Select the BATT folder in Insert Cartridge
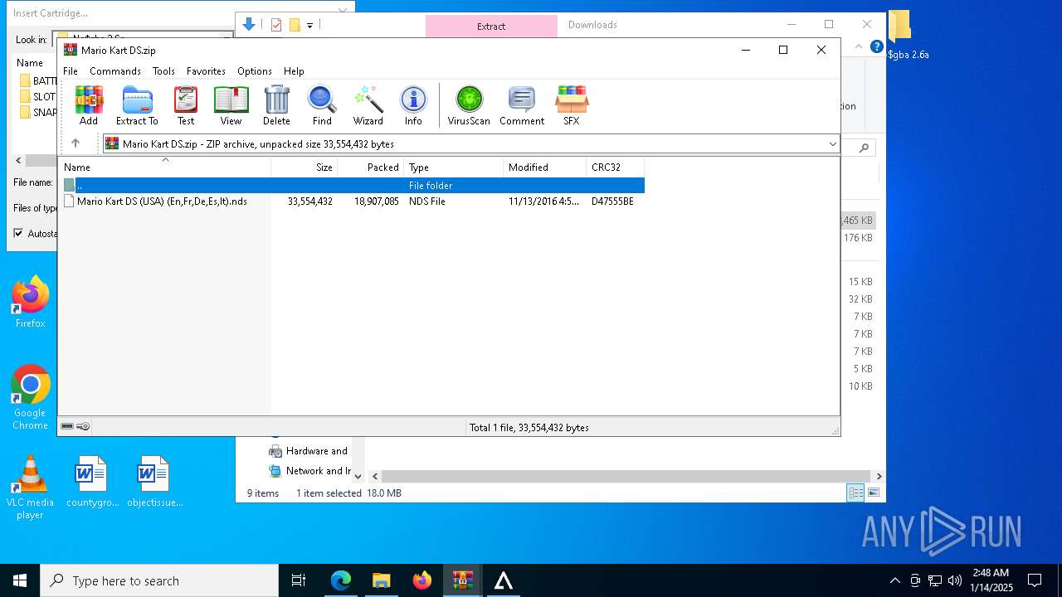1062x597 pixels. click(x=38, y=80)
